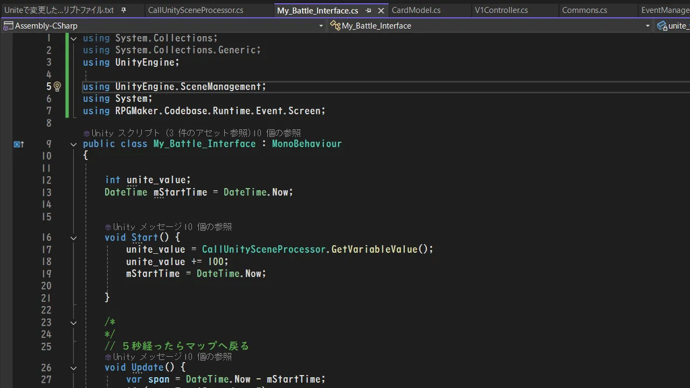Click 'SceneManagement' in the line 5 using directive
This screenshot has height=388, width=690.
[x=220, y=87]
